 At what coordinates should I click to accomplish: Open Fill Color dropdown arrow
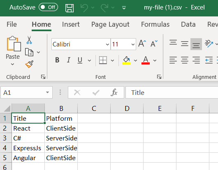[135, 60]
